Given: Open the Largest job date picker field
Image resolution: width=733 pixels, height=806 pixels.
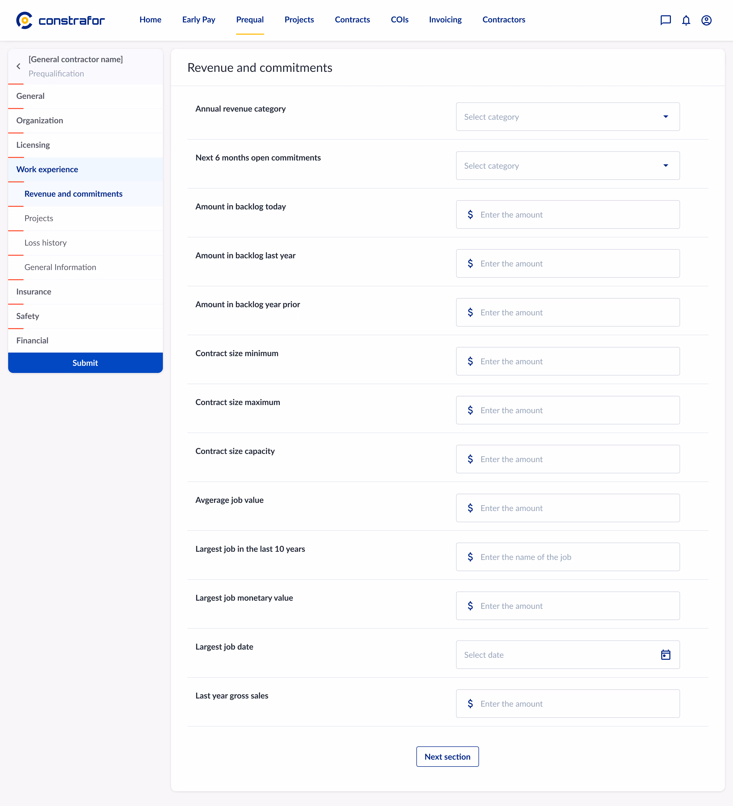Looking at the screenshot, I should coord(568,655).
